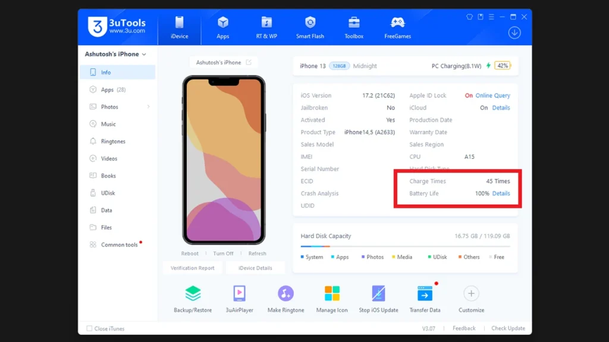Click Reboot under the phone preview

tap(190, 254)
